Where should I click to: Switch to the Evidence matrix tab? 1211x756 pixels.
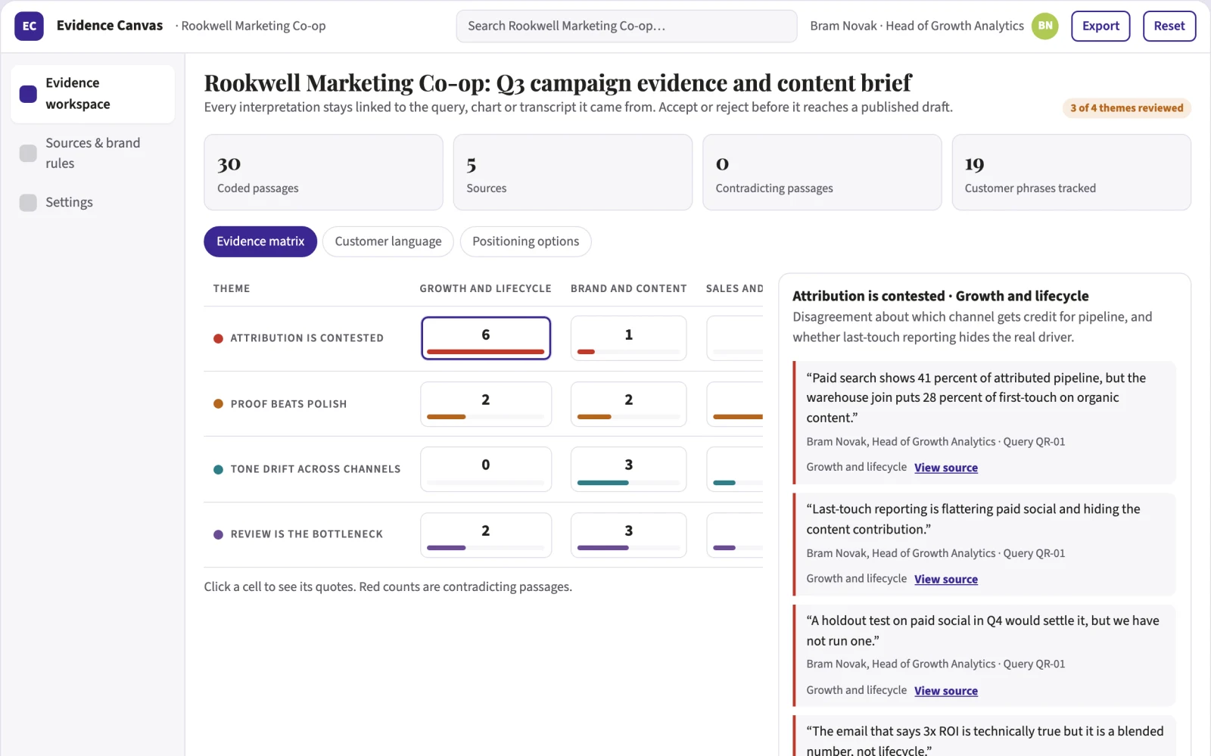point(260,241)
